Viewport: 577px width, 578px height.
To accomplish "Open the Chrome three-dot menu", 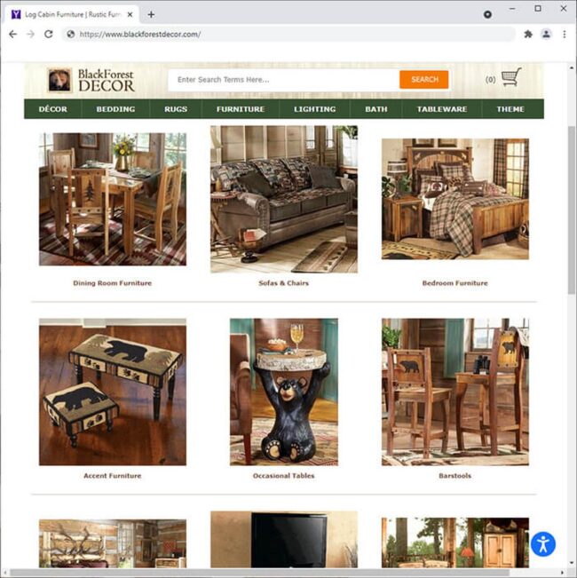I will pyautogui.click(x=564, y=35).
